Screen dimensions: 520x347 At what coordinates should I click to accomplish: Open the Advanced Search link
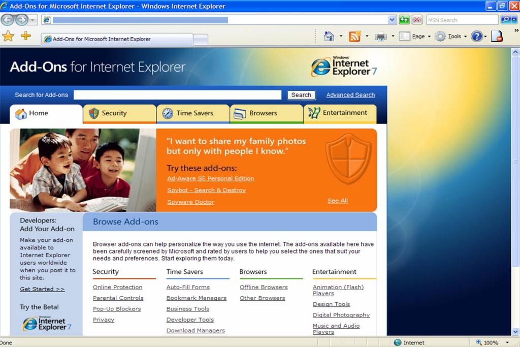(350, 95)
